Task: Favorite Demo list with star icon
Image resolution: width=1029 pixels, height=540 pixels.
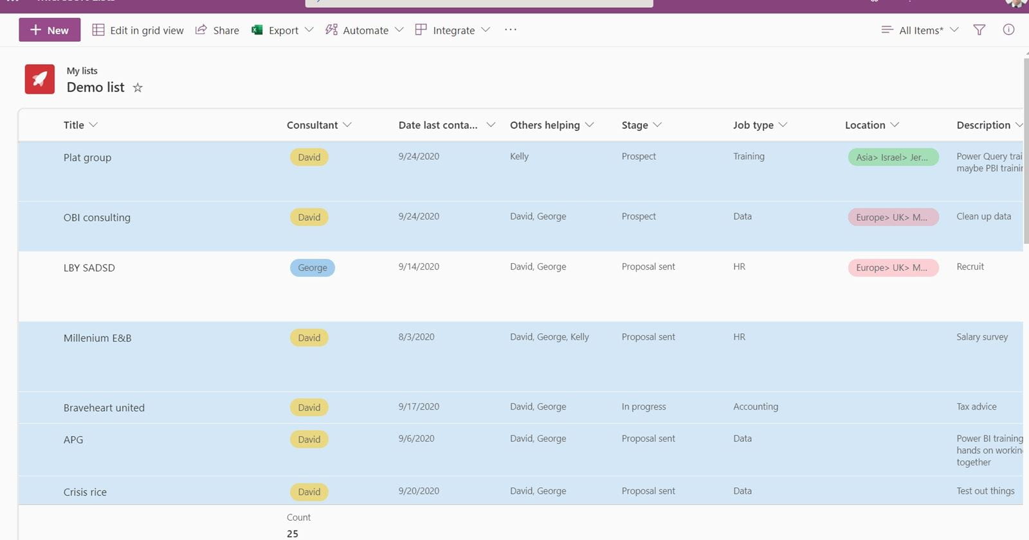Action: [x=138, y=88]
